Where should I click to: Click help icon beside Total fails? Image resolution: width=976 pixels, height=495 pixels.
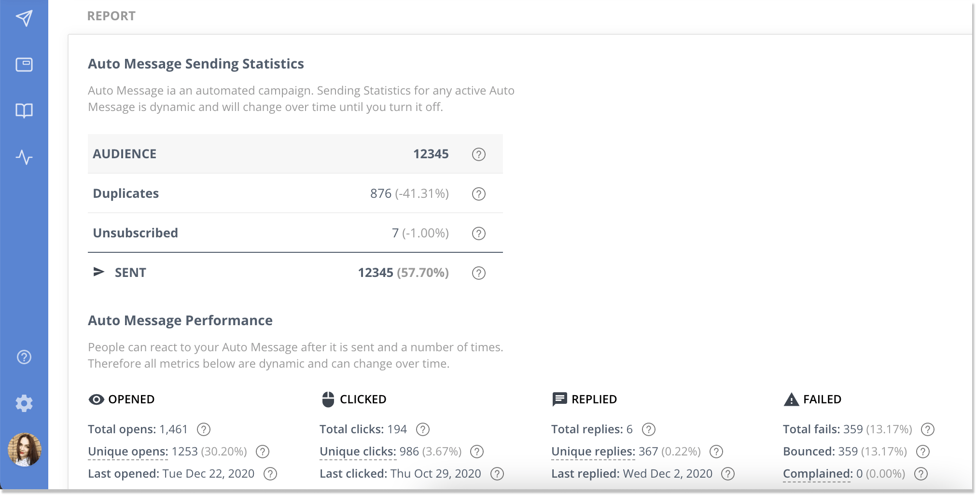tap(928, 429)
